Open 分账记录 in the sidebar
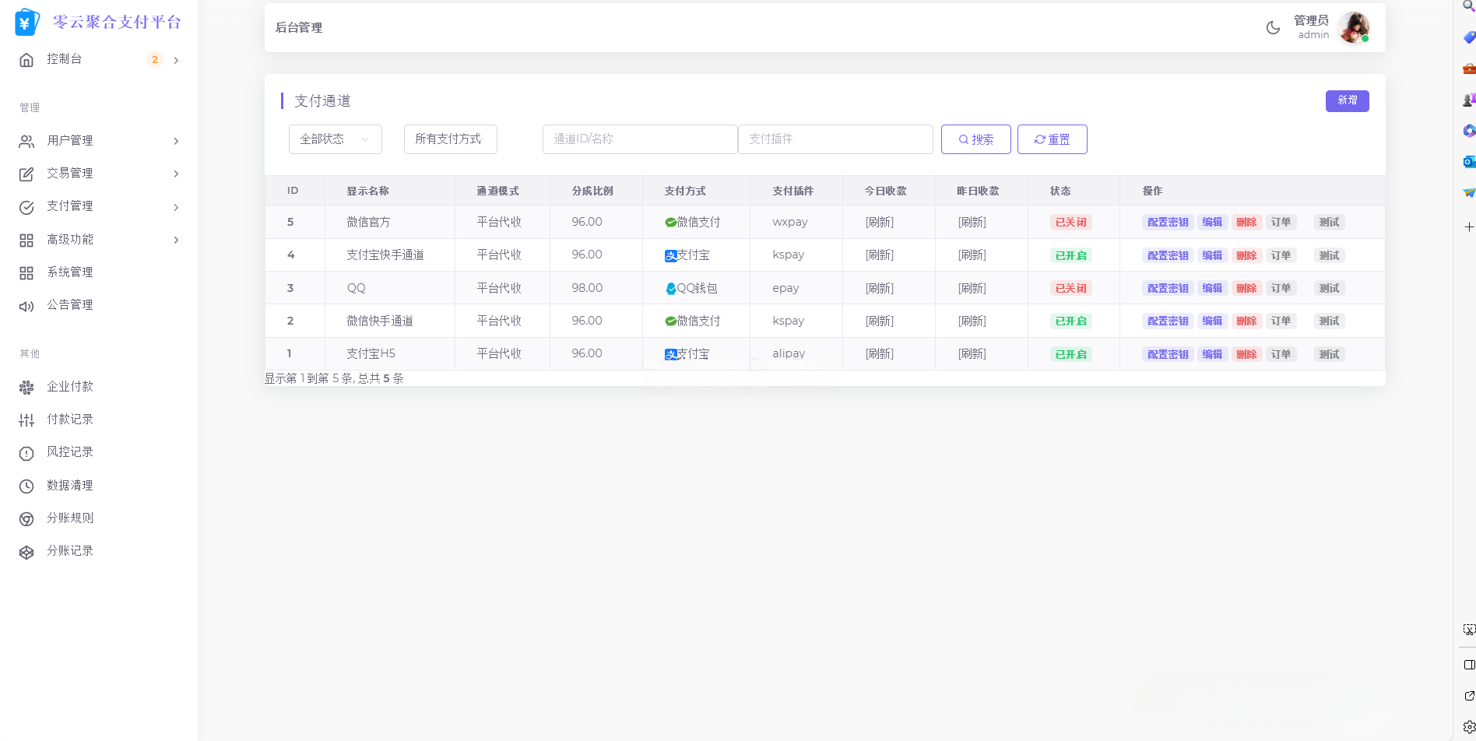This screenshot has height=741, width=1476. [69, 551]
